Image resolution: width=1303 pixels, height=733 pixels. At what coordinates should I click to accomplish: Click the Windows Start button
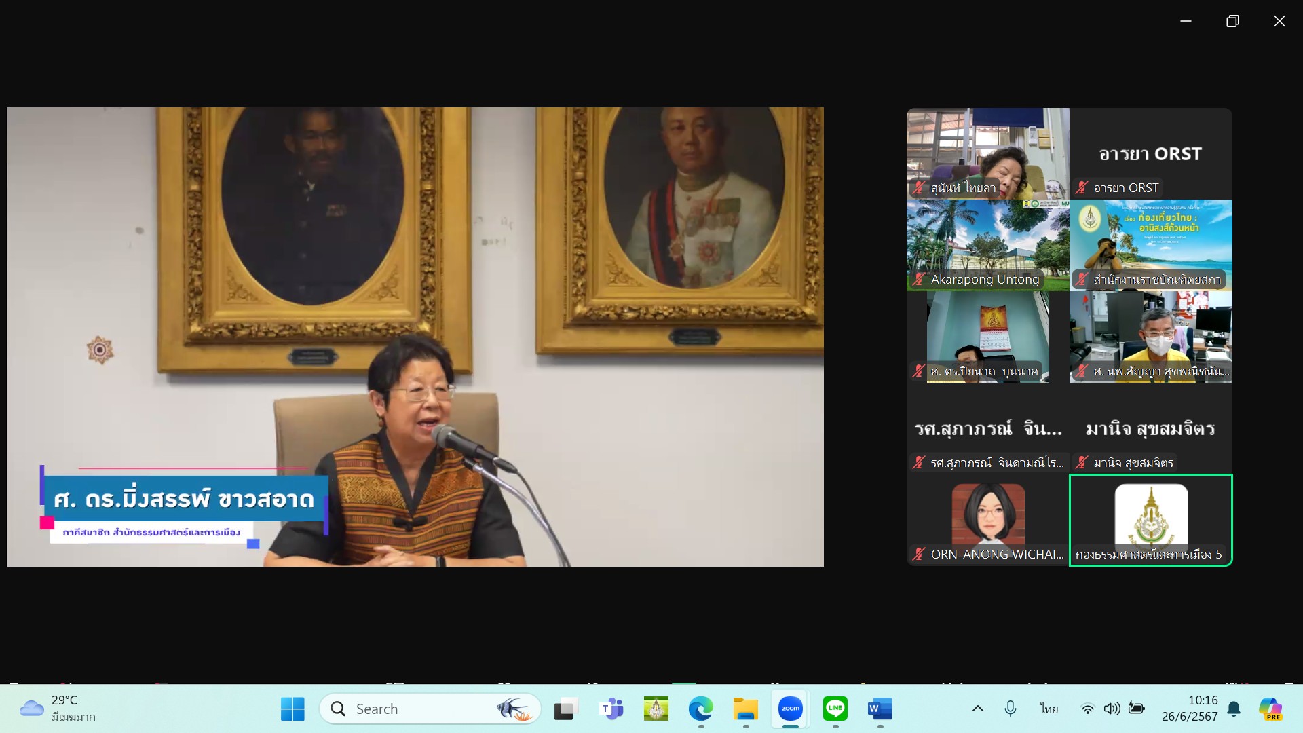click(x=292, y=709)
